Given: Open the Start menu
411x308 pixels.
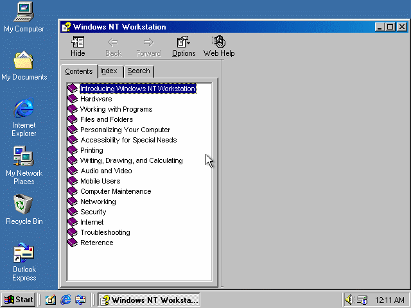Looking at the screenshot, I should tap(19, 300).
